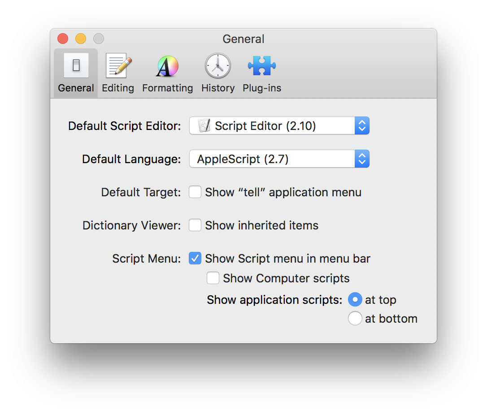Check Show inherited items
Viewport: 487px width, 415px height.
[195, 225]
